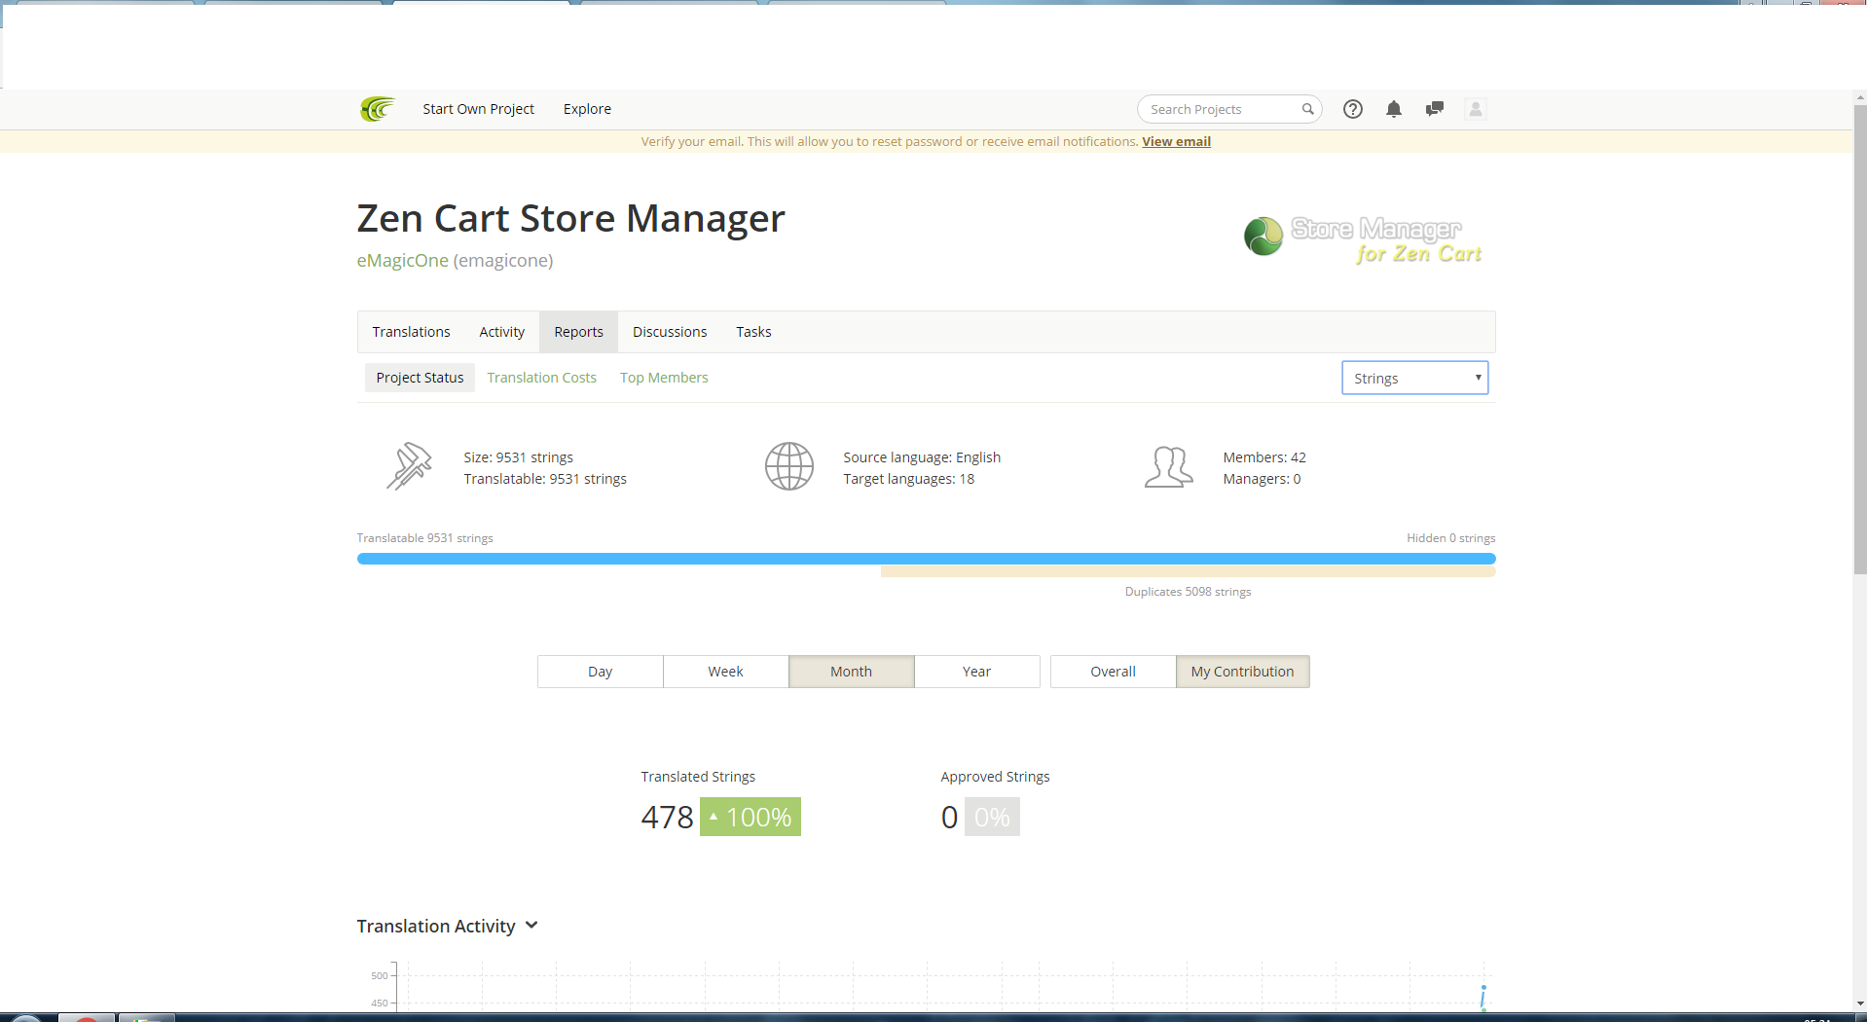
Task: Click the 'Members: 42' text
Action: (x=1264, y=457)
